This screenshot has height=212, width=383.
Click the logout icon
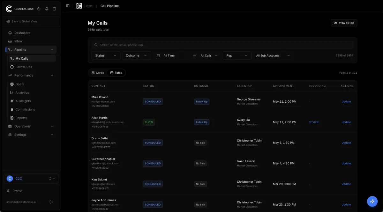click(x=51, y=202)
